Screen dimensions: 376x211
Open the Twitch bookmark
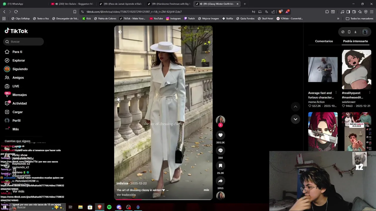click(x=189, y=18)
